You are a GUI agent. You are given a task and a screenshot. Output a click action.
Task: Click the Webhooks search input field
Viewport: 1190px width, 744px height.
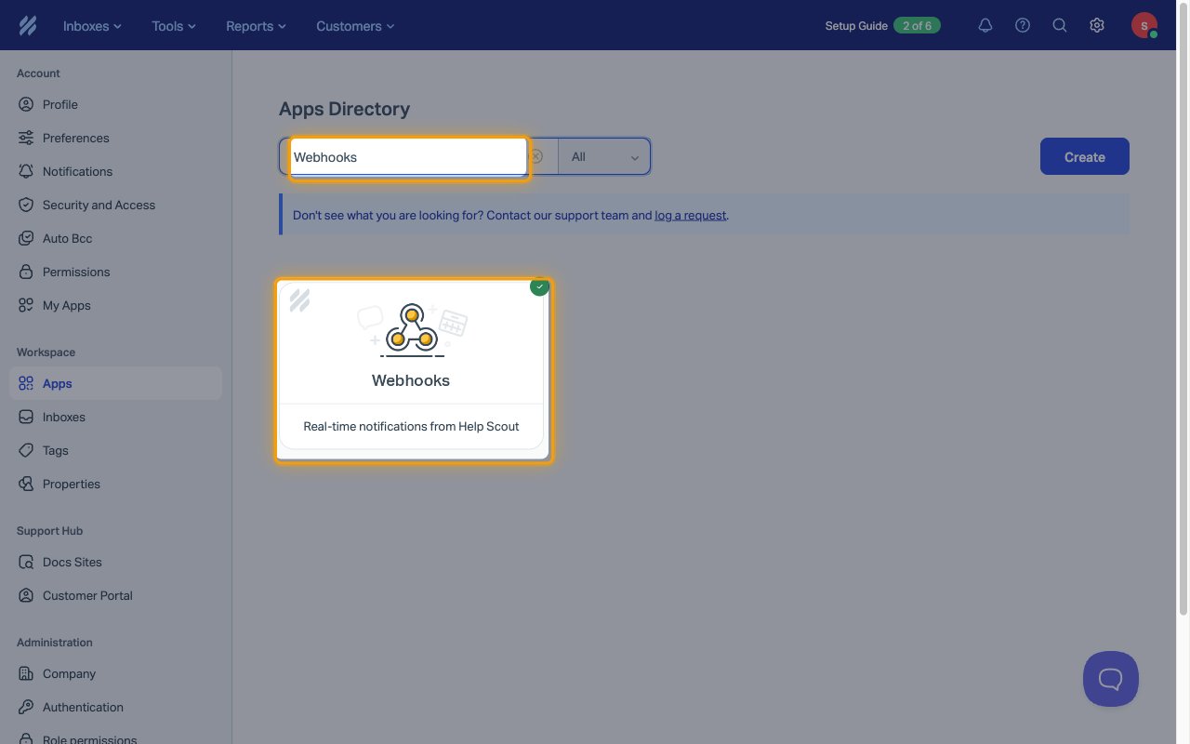click(408, 156)
